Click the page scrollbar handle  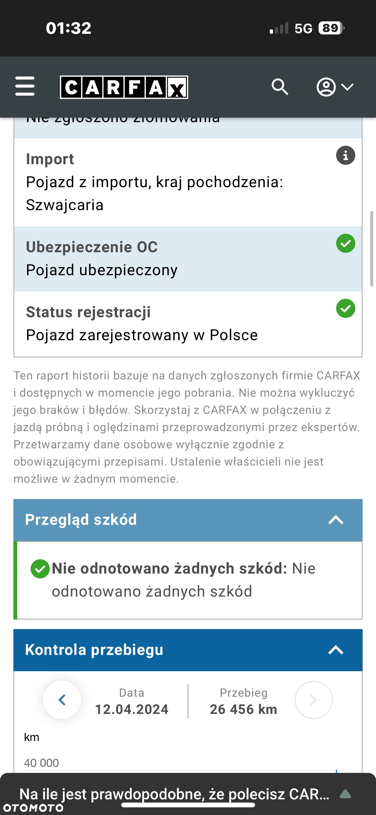point(372,249)
